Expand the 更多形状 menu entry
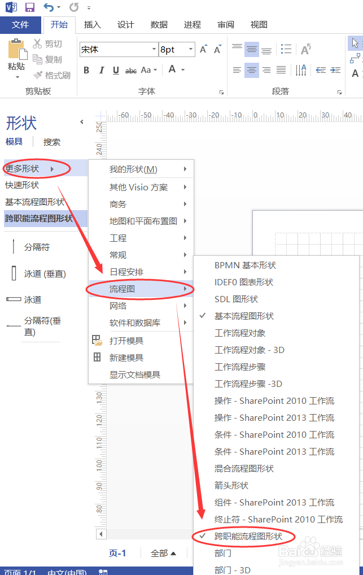Screen dimensions: 363x575 pos(46,169)
